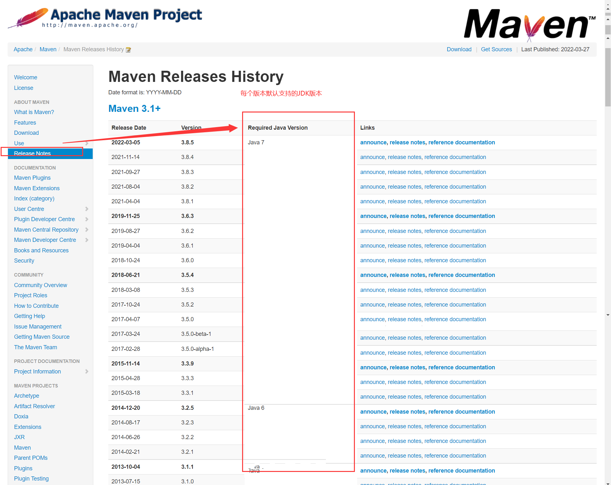The width and height of the screenshot is (611, 485).
Task: Open Archetype project link
Action: point(26,396)
